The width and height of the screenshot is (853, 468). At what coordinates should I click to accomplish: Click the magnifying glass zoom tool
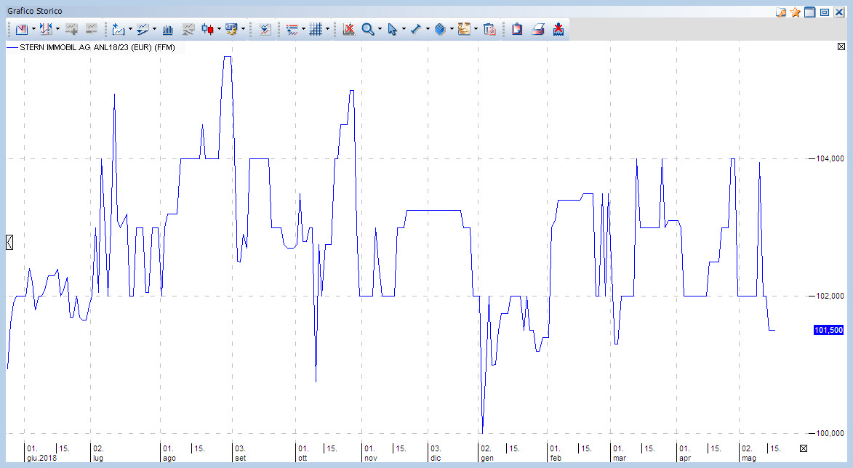pyautogui.click(x=368, y=30)
